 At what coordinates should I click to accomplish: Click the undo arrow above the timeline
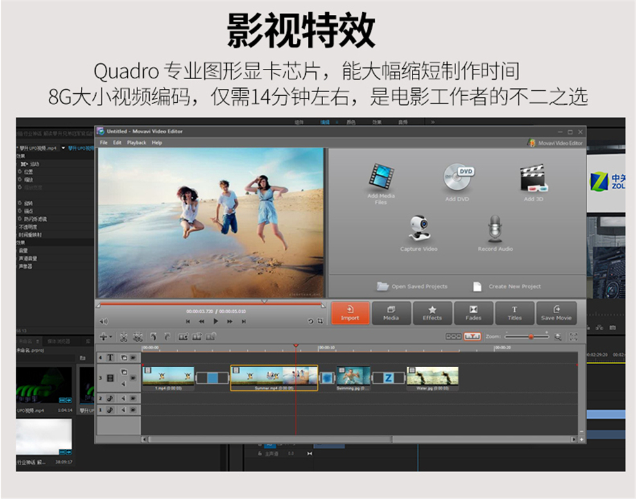click(153, 336)
